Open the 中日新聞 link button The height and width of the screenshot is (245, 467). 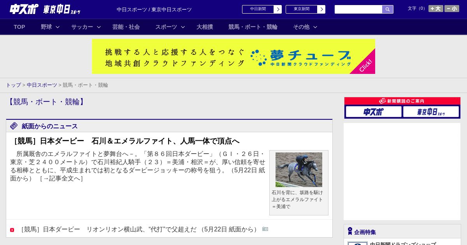(258, 9)
